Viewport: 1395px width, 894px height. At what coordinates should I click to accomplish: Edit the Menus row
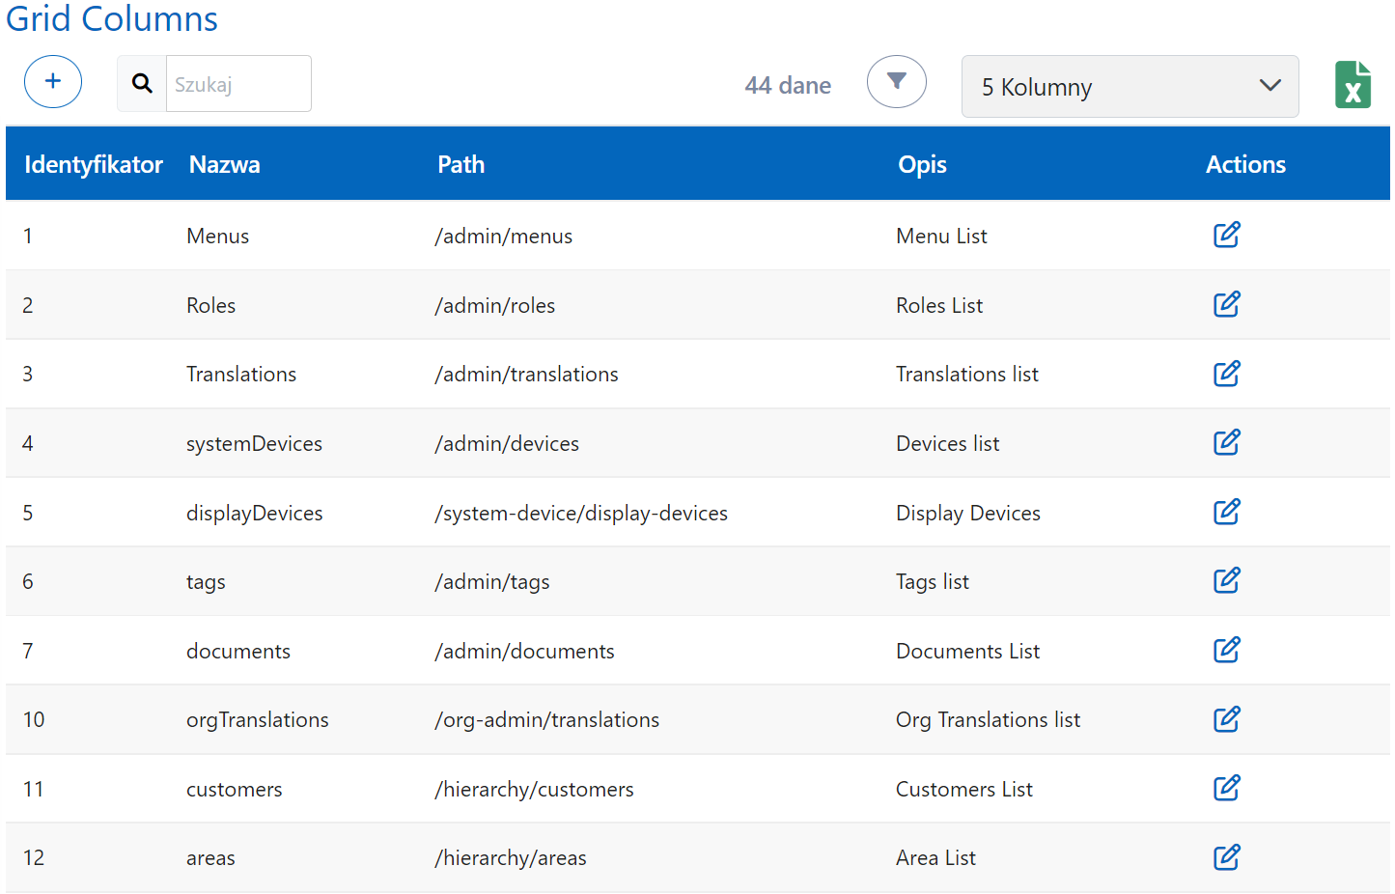click(x=1226, y=236)
